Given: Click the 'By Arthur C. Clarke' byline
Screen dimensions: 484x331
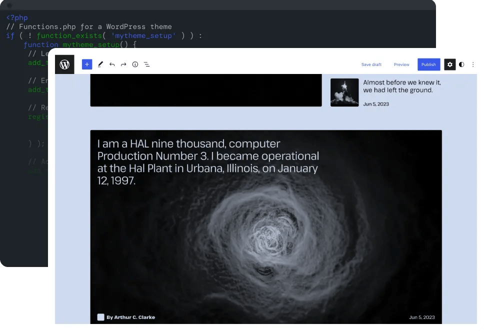Looking at the screenshot, I should [x=130, y=317].
